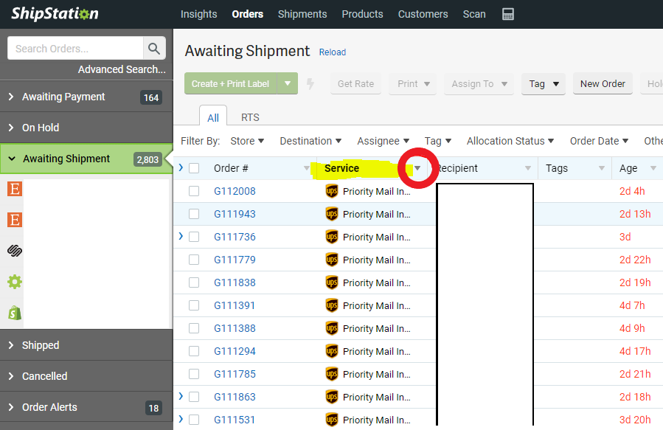
Task: Click the Search Orders input field
Action: pos(75,49)
